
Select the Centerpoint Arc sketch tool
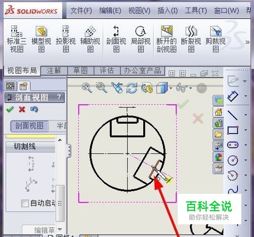tap(233, 175)
